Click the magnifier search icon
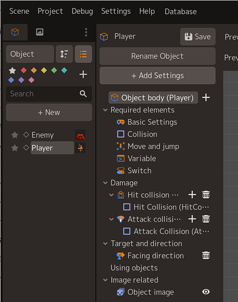The image size is (238, 302). (83, 94)
